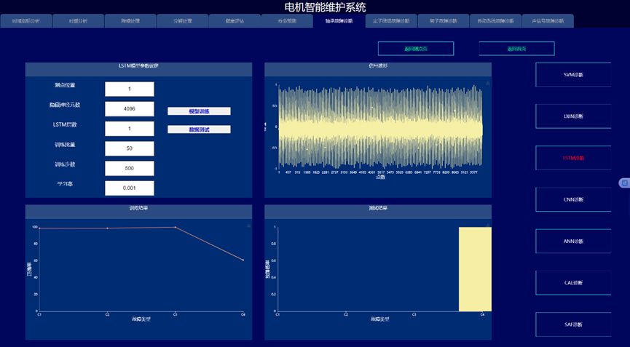Image resolution: width=630 pixels, height=347 pixels.
Task: Click the 返回测点页 button
Action: [415, 49]
